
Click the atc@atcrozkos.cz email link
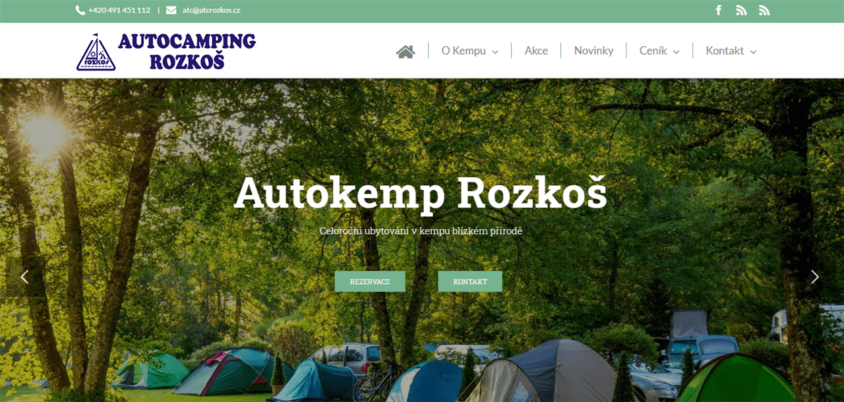point(211,11)
